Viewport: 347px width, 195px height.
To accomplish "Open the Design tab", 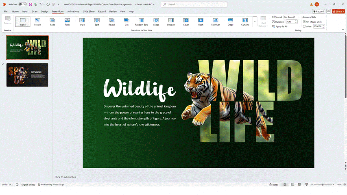I will (44, 11).
